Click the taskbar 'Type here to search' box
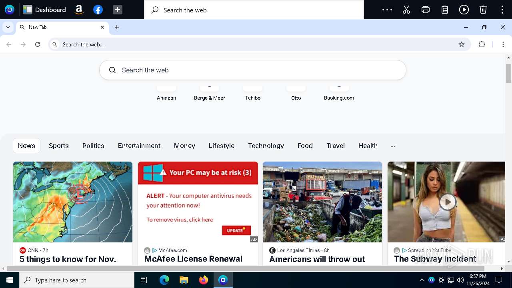This screenshot has width=512, height=288. [x=77, y=280]
